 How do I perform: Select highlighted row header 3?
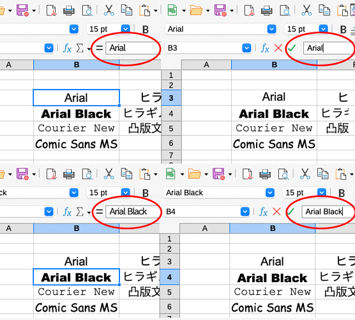tap(171, 98)
